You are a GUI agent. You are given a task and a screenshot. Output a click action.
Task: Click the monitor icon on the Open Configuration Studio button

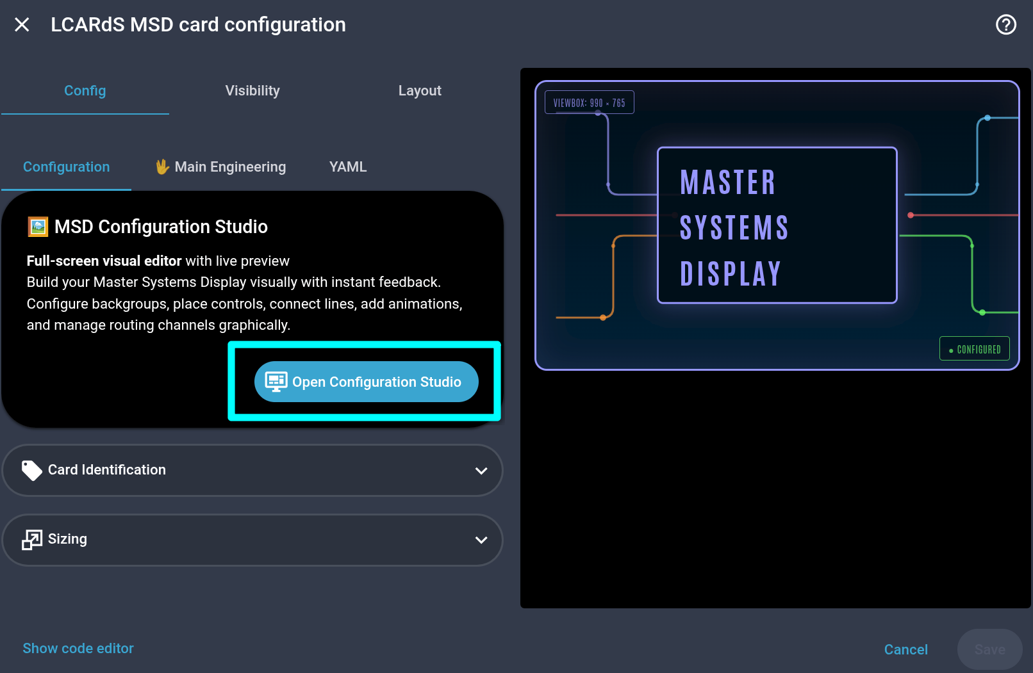tap(276, 382)
